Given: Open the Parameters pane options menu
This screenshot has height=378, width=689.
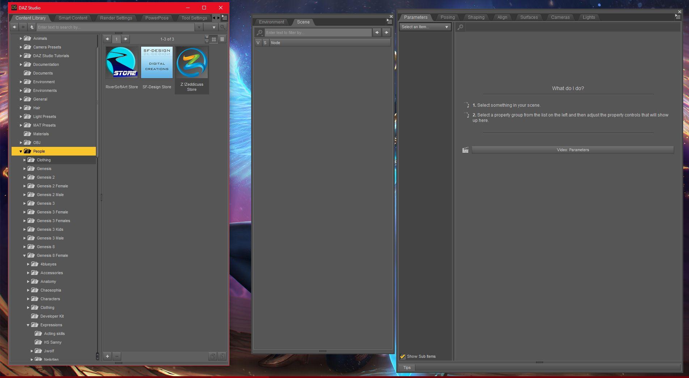Looking at the screenshot, I should tap(678, 17).
